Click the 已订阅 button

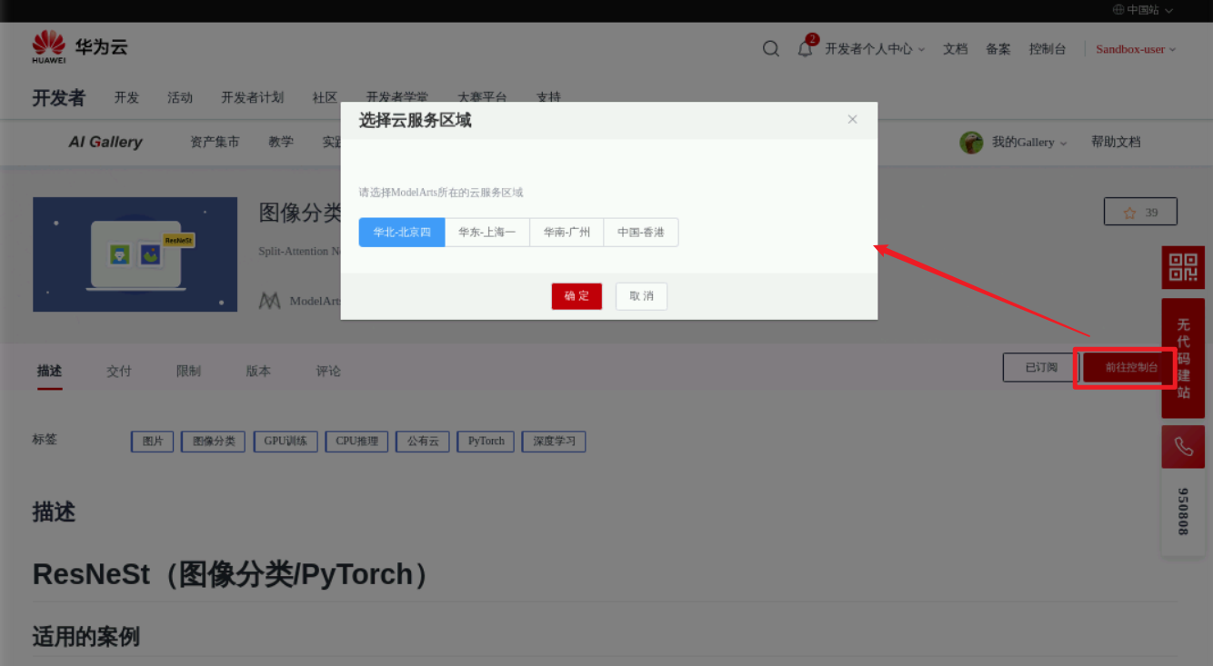(1041, 368)
